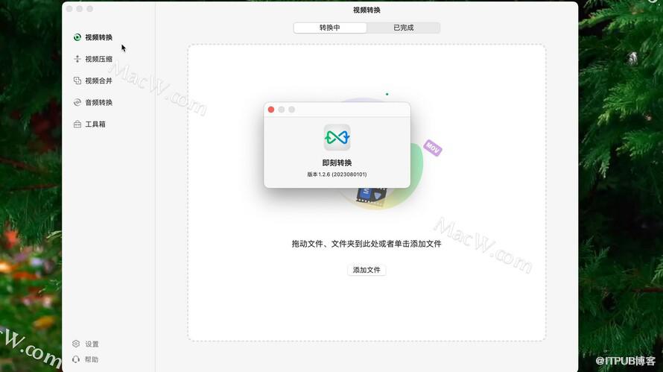
Task: Select 视频转换 label in sidebar
Action: click(98, 37)
